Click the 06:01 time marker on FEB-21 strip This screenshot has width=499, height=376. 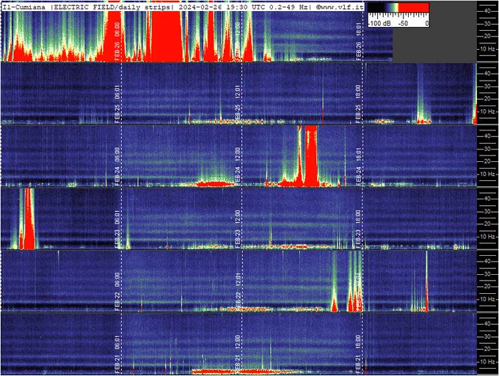pos(117,341)
